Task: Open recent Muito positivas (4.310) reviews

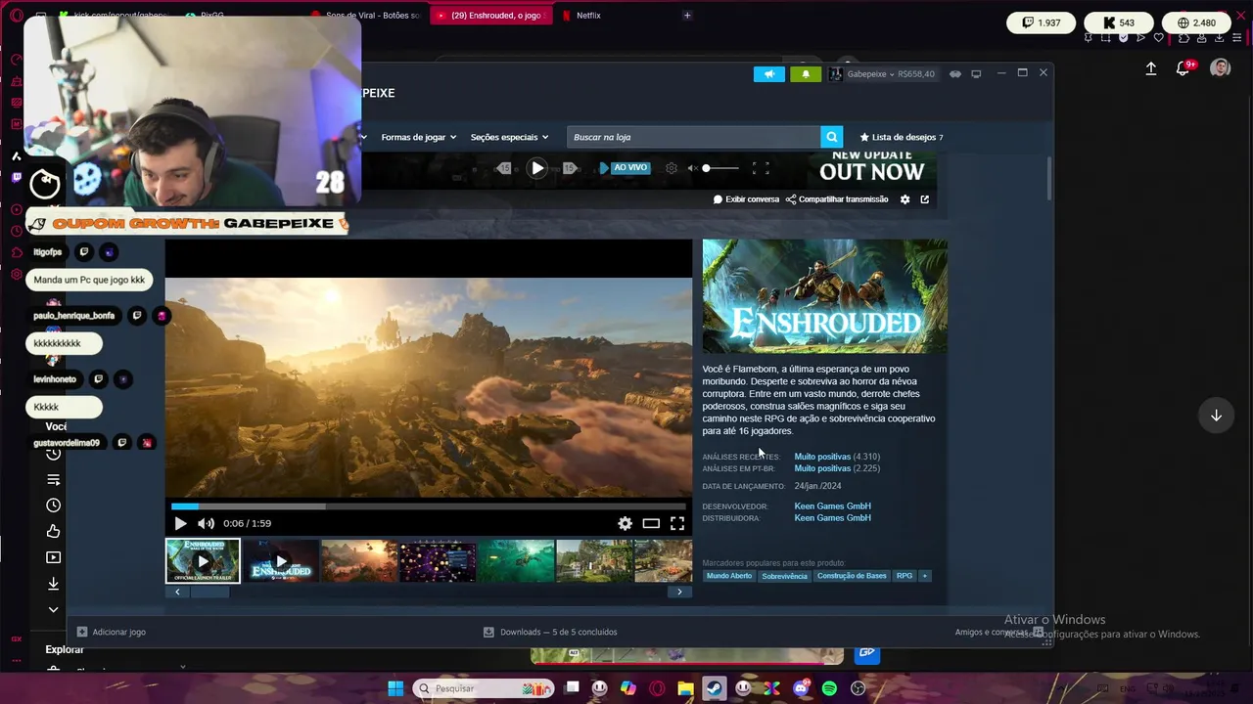Action: click(x=837, y=457)
